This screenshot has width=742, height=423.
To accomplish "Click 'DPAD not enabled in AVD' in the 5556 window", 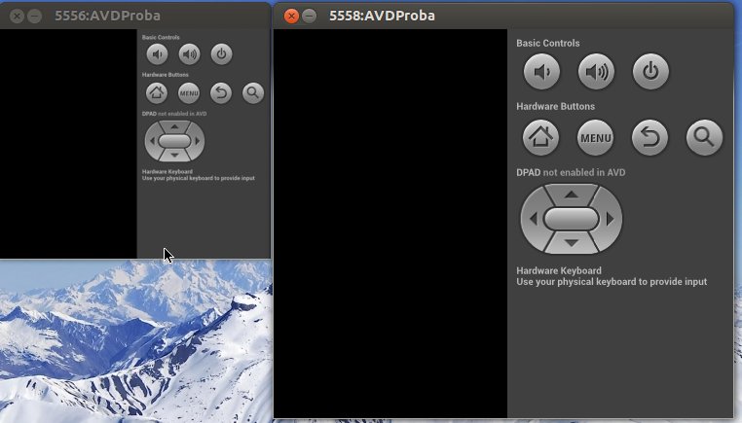I will pyautogui.click(x=174, y=114).
